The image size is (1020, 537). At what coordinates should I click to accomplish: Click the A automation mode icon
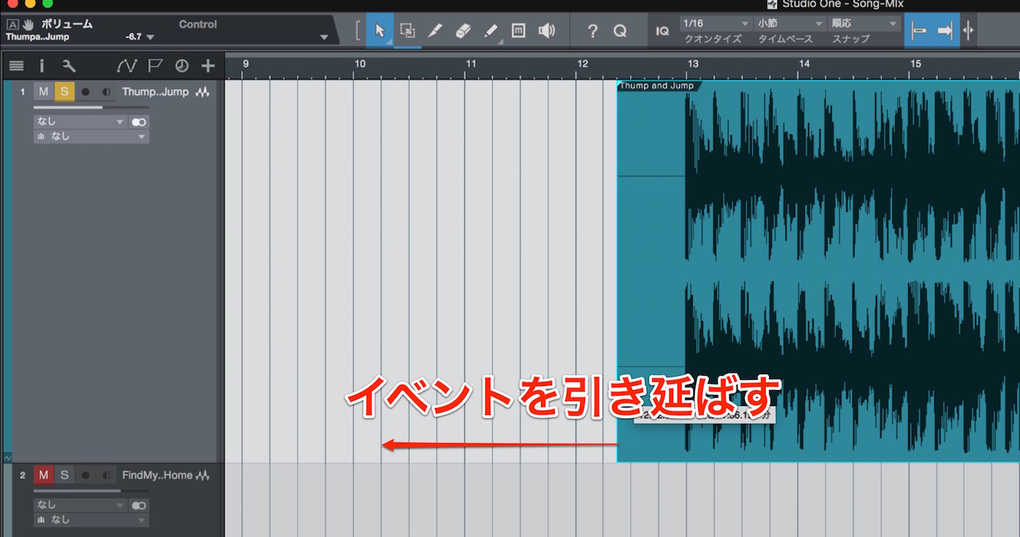coord(12,24)
